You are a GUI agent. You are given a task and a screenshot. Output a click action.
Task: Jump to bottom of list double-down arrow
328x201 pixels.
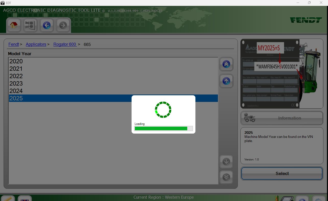[x=226, y=177]
